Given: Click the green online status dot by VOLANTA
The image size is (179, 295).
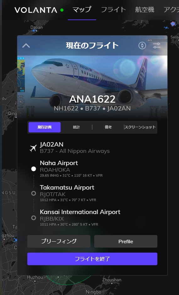Looking at the screenshot, I should (62, 10).
